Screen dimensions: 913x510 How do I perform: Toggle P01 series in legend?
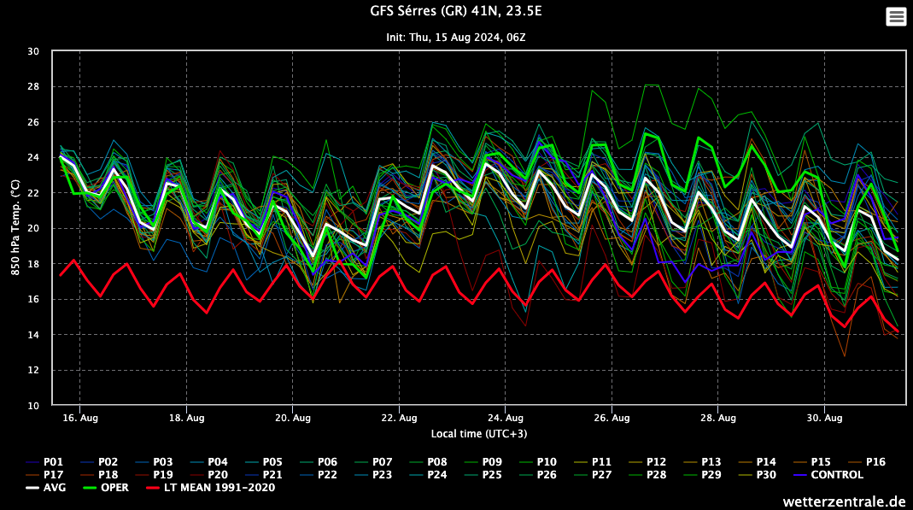(44, 461)
